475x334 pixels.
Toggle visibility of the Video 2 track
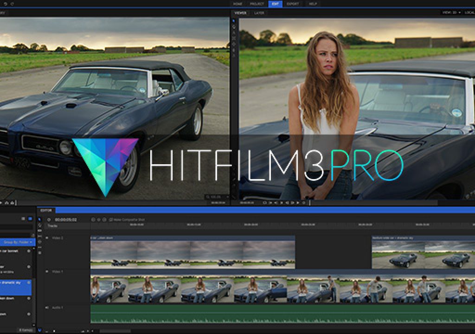point(47,238)
